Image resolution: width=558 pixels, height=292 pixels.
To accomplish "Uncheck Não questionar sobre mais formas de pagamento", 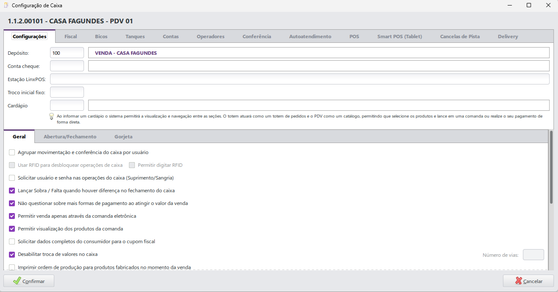I will point(12,203).
